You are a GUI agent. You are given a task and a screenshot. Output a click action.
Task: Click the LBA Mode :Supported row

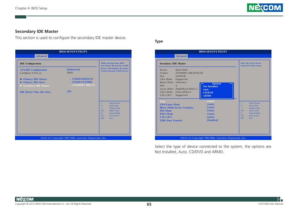173,79
